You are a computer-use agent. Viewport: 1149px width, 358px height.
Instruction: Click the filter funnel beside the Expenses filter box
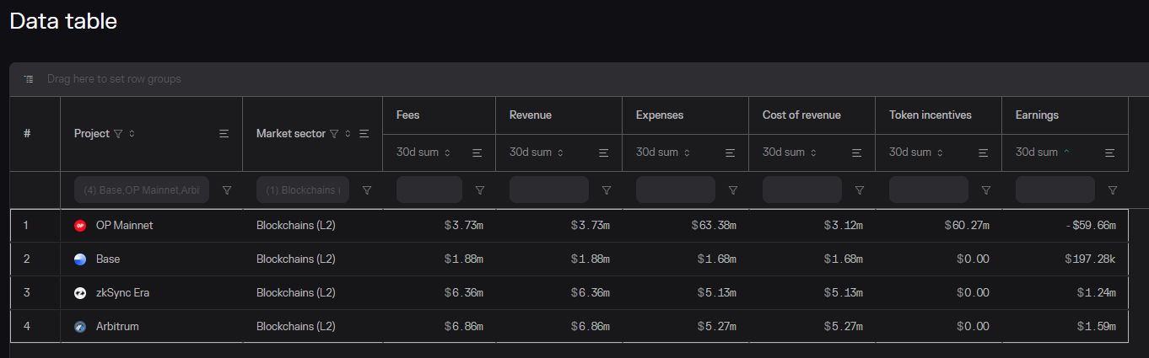(733, 190)
